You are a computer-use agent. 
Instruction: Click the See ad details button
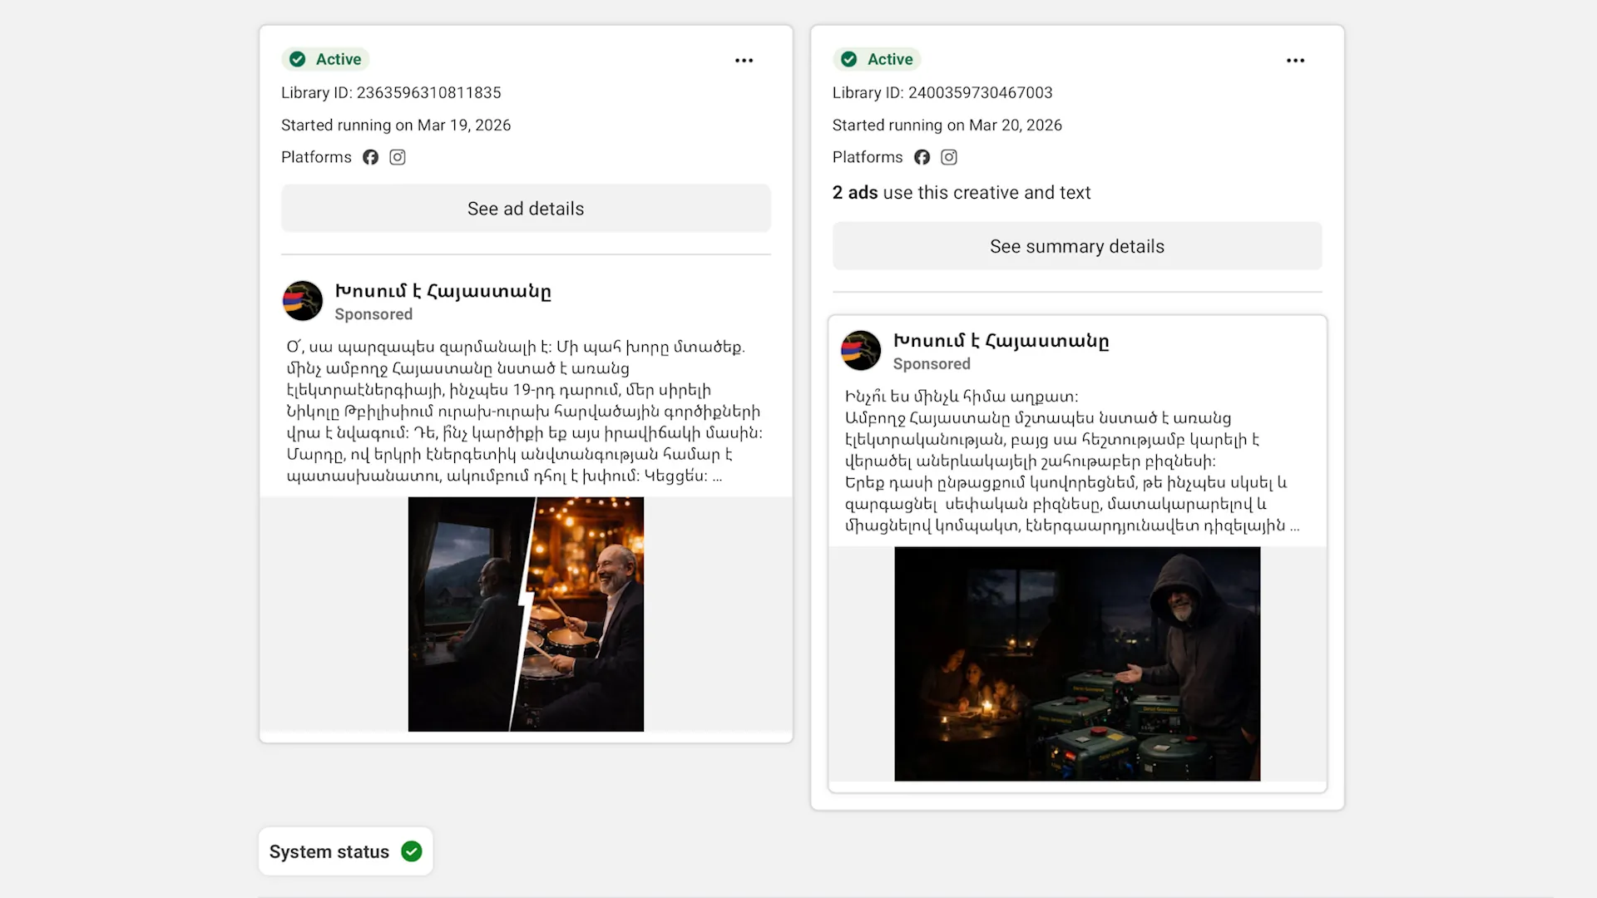526,208
